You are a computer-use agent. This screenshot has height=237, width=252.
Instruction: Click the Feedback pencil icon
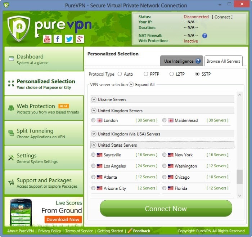[x=130, y=231]
